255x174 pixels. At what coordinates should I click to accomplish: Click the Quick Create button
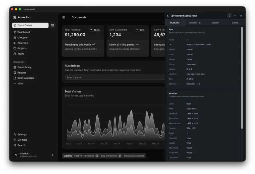coord(30,25)
